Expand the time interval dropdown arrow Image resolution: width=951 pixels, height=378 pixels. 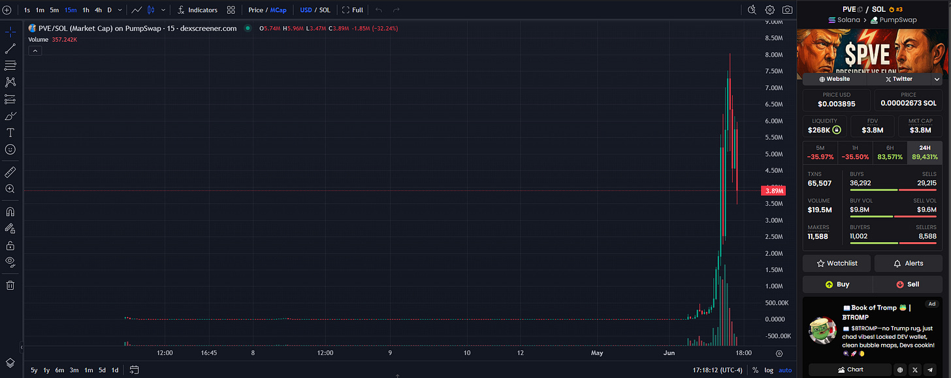120,10
